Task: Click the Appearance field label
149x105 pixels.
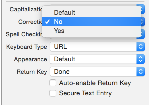Action: click(30, 60)
